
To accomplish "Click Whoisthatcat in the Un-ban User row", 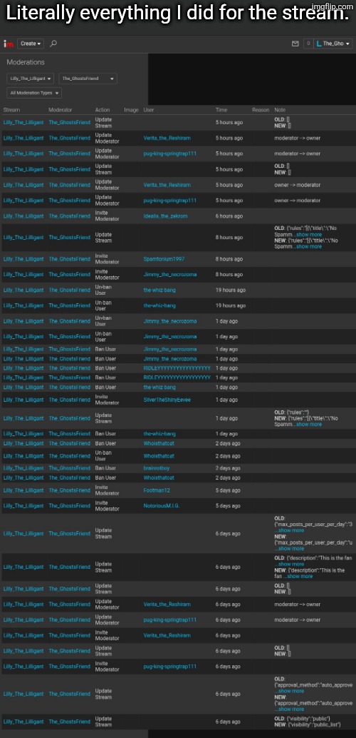I will tap(159, 455).
